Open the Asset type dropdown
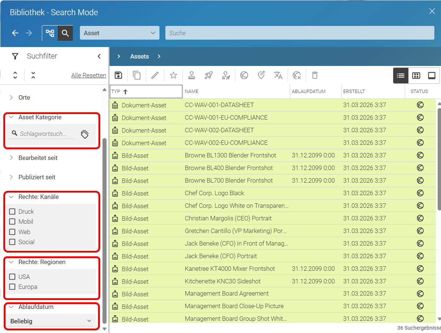Image resolution: width=441 pixels, height=333 pixels. point(119,33)
